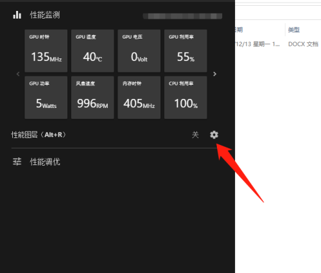321x273 pixels.
Task: Select the CPU 利用率 100% tile
Action: pyautogui.click(x=186, y=98)
